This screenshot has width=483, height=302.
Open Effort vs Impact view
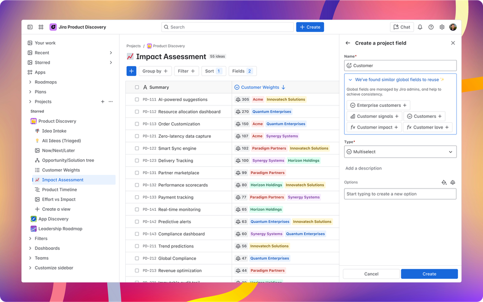(59, 200)
